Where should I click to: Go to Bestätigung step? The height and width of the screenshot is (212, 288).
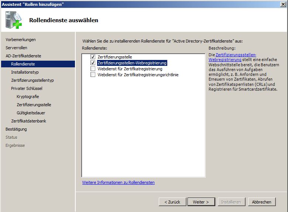16,129
